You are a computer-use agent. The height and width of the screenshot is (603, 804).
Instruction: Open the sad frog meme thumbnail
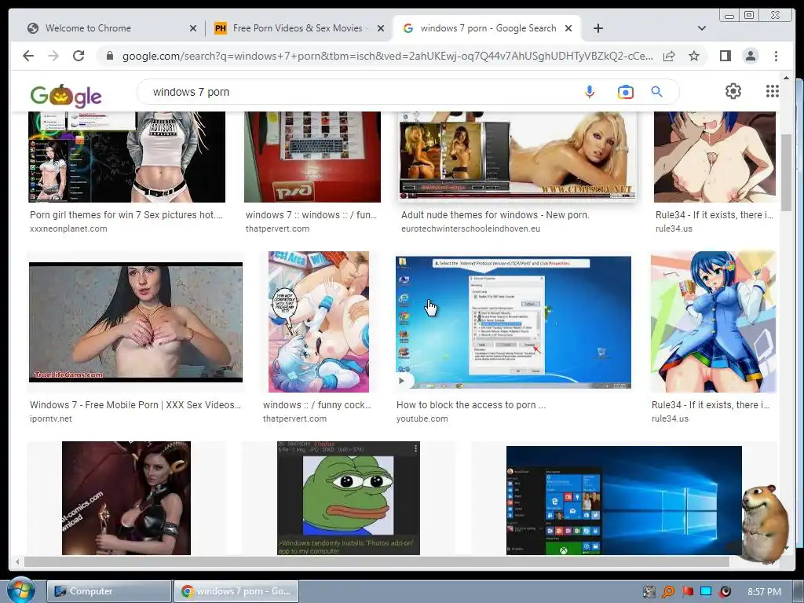(x=348, y=498)
